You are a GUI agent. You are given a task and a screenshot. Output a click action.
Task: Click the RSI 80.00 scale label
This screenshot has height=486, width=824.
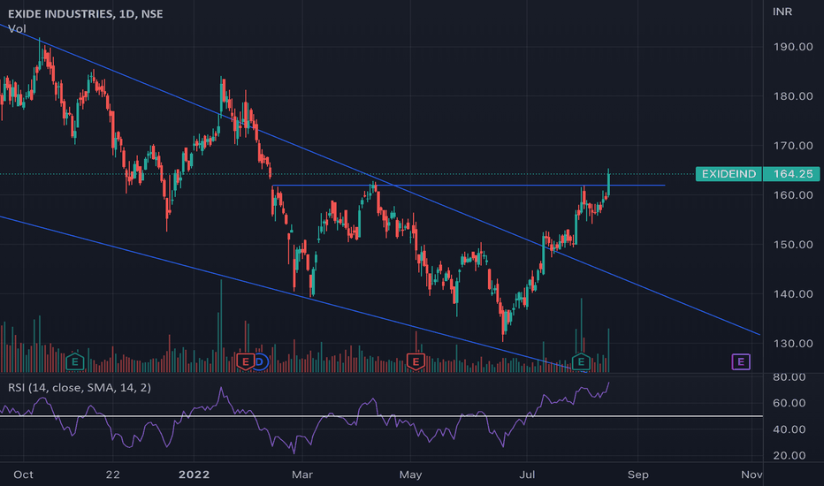point(790,377)
